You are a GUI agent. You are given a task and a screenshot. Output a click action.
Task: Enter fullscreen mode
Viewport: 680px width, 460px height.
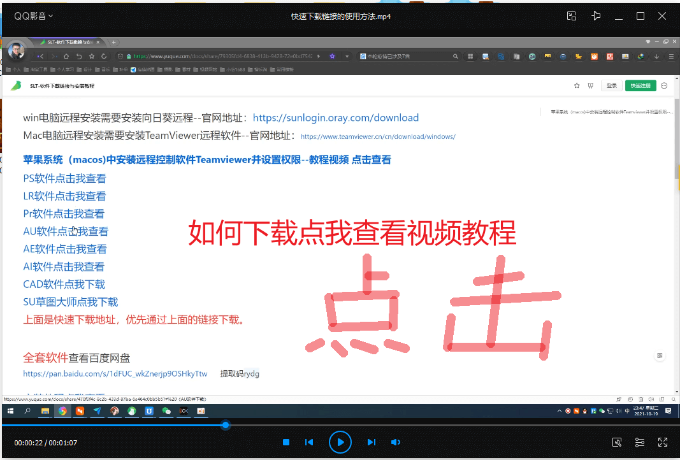tap(663, 442)
